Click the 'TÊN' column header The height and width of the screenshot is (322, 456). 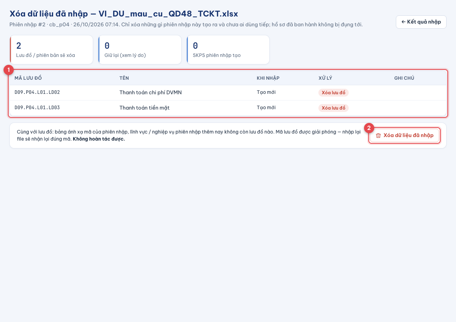[124, 78]
